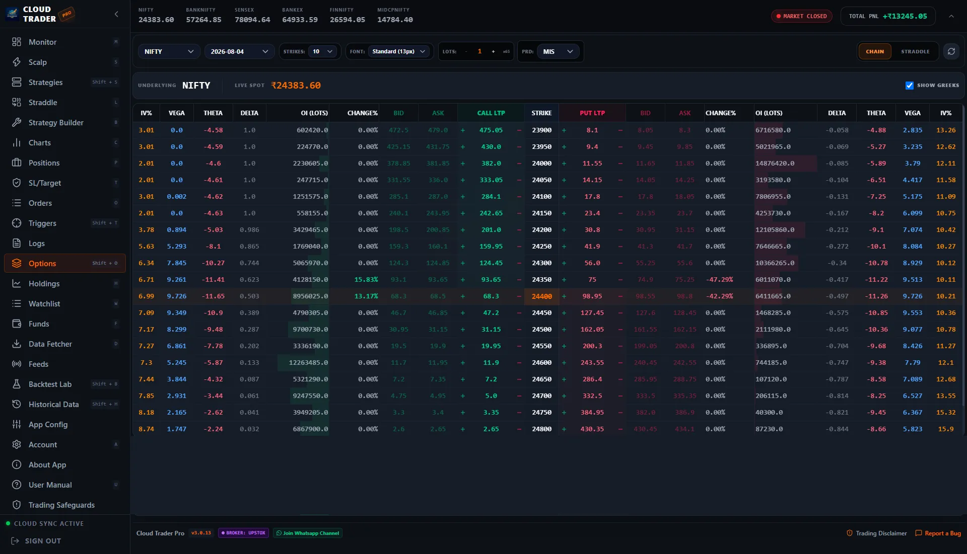
Task: Sell put at strike 24800 minus
Action: point(620,429)
